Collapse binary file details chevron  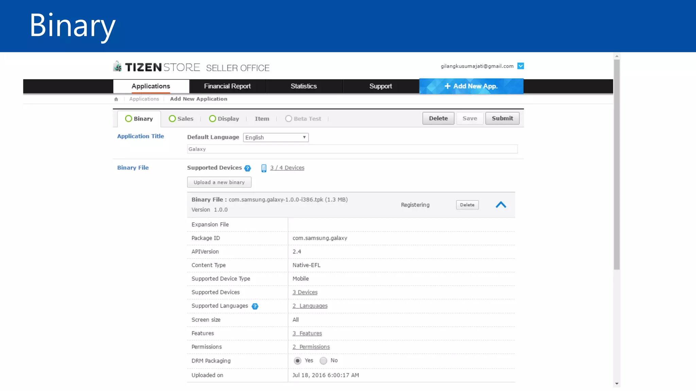[x=501, y=205]
